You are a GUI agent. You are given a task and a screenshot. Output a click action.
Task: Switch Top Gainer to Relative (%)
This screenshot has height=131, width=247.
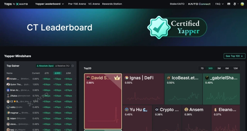point(62,66)
